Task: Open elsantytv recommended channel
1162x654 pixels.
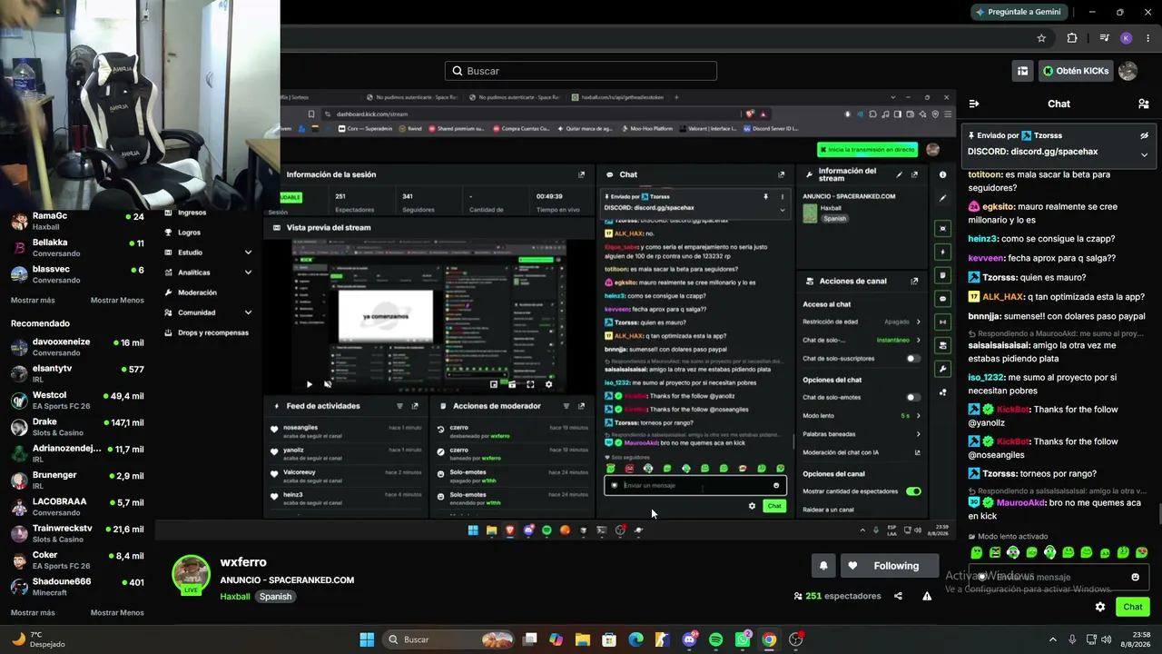Action: (x=77, y=373)
